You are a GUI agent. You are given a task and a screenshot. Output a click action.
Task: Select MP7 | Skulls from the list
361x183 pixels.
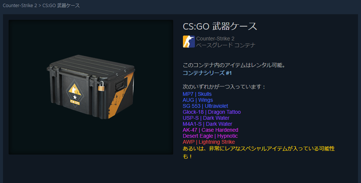pos(197,94)
